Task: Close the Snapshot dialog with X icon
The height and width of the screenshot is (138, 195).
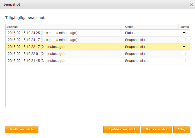Action: [x=191, y=4]
